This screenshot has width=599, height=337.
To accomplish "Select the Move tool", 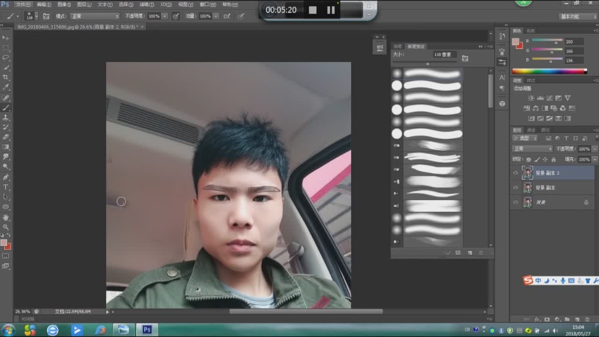I will click(x=6, y=37).
